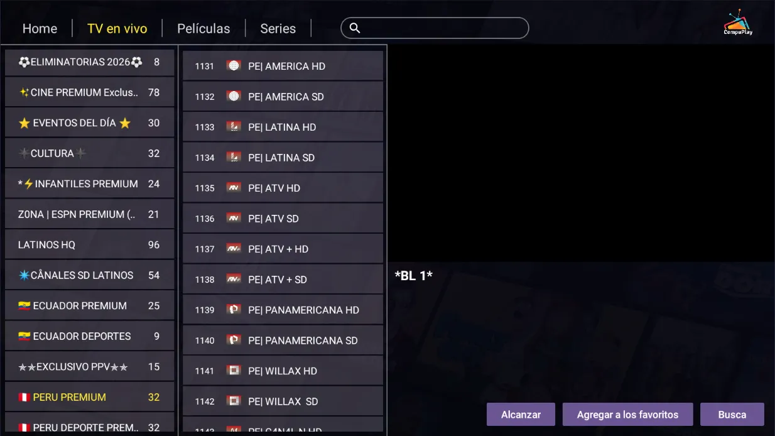Image resolution: width=775 pixels, height=436 pixels.
Task: Click the Latina HD channel logo
Action: (234, 127)
